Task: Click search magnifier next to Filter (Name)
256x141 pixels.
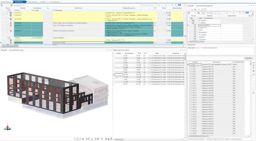Action: tap(224, 13)
